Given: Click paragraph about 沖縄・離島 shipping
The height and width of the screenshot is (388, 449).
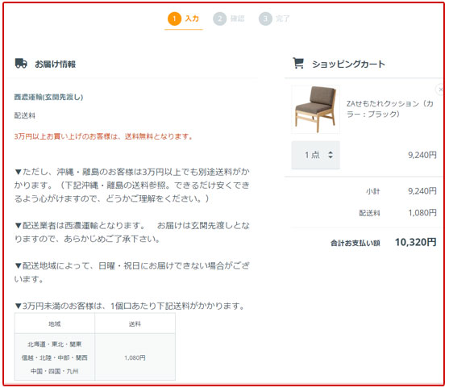Looking at the screenshot, I should click(131, 185).
